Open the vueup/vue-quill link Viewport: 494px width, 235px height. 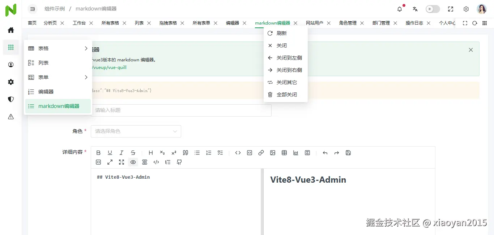pos(109,67)
